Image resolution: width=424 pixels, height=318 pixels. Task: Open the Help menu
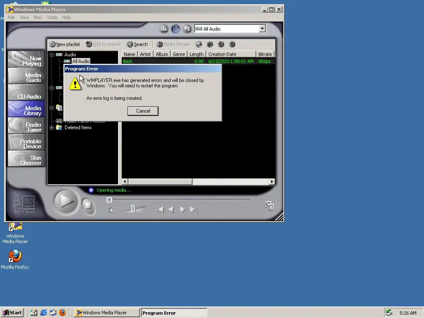click(x=67, y=17)
